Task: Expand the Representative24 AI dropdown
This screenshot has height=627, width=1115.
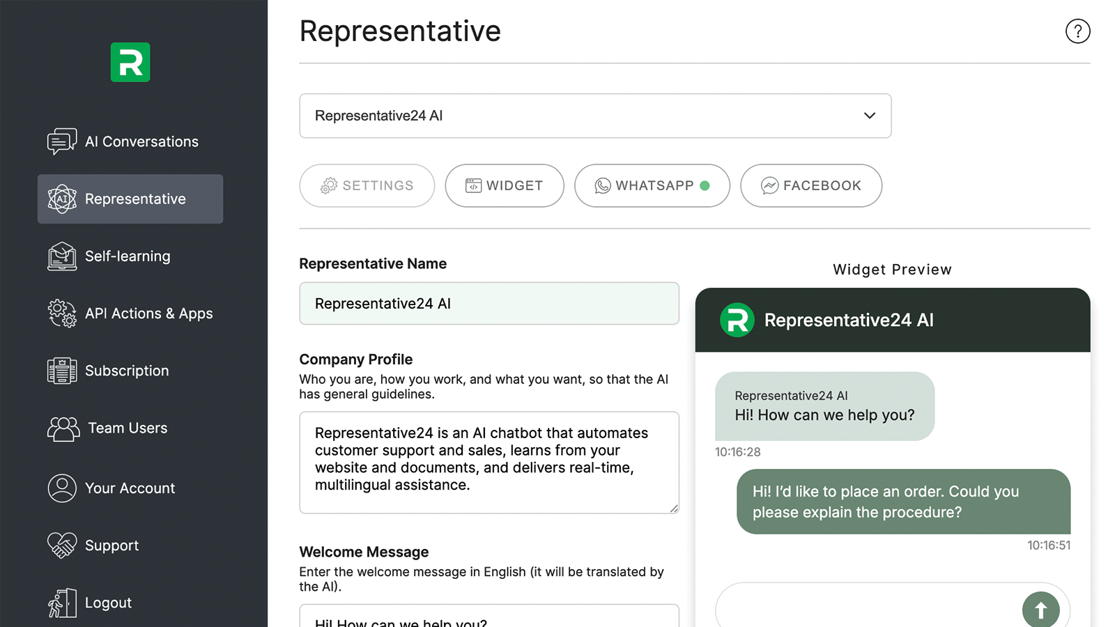Action: click(595, 116)
